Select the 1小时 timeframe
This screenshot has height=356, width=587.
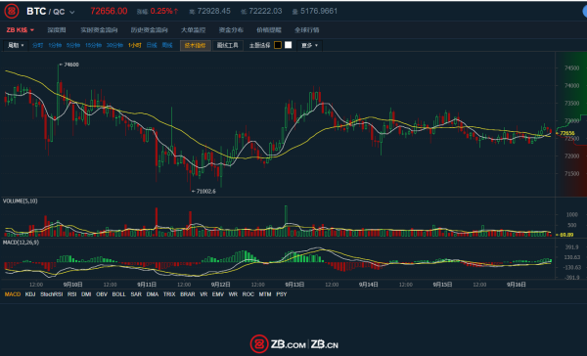click(135, 45)
